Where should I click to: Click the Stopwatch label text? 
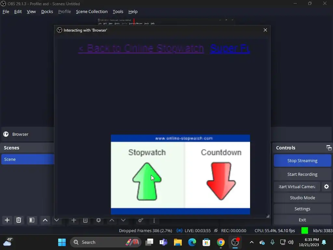point(147,152)
